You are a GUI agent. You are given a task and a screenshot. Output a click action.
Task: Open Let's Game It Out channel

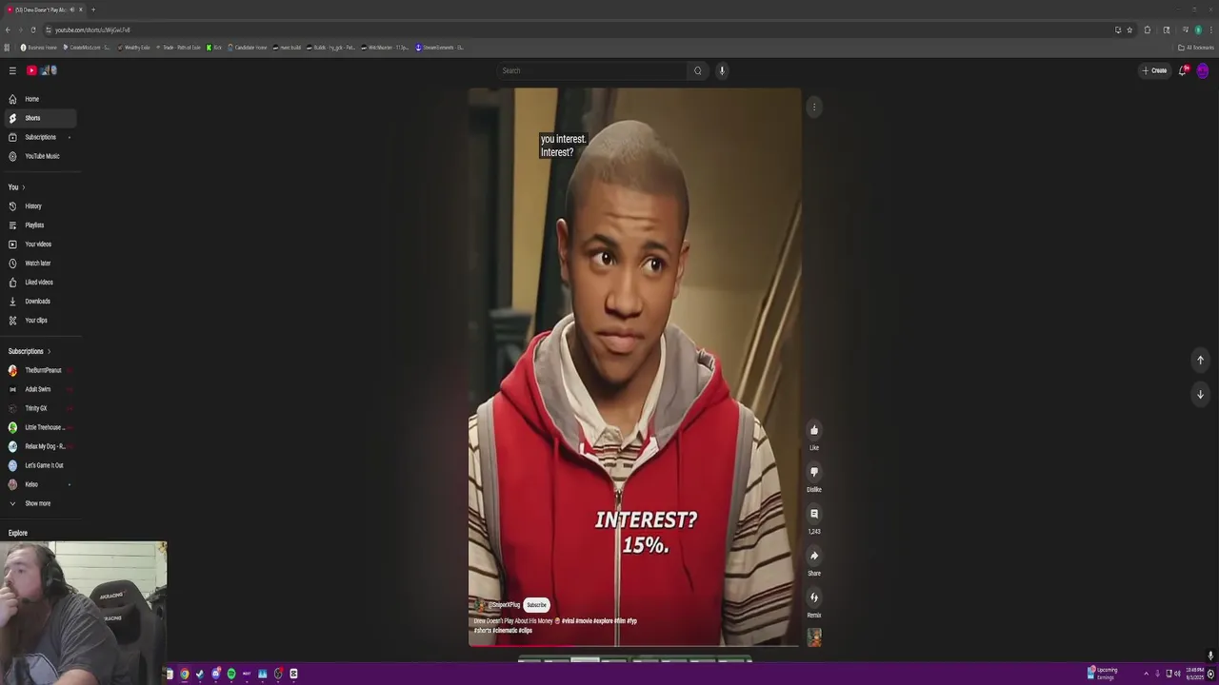(38, 465)
